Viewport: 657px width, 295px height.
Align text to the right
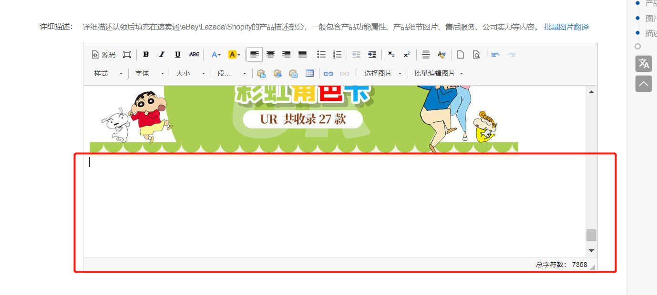287,55
